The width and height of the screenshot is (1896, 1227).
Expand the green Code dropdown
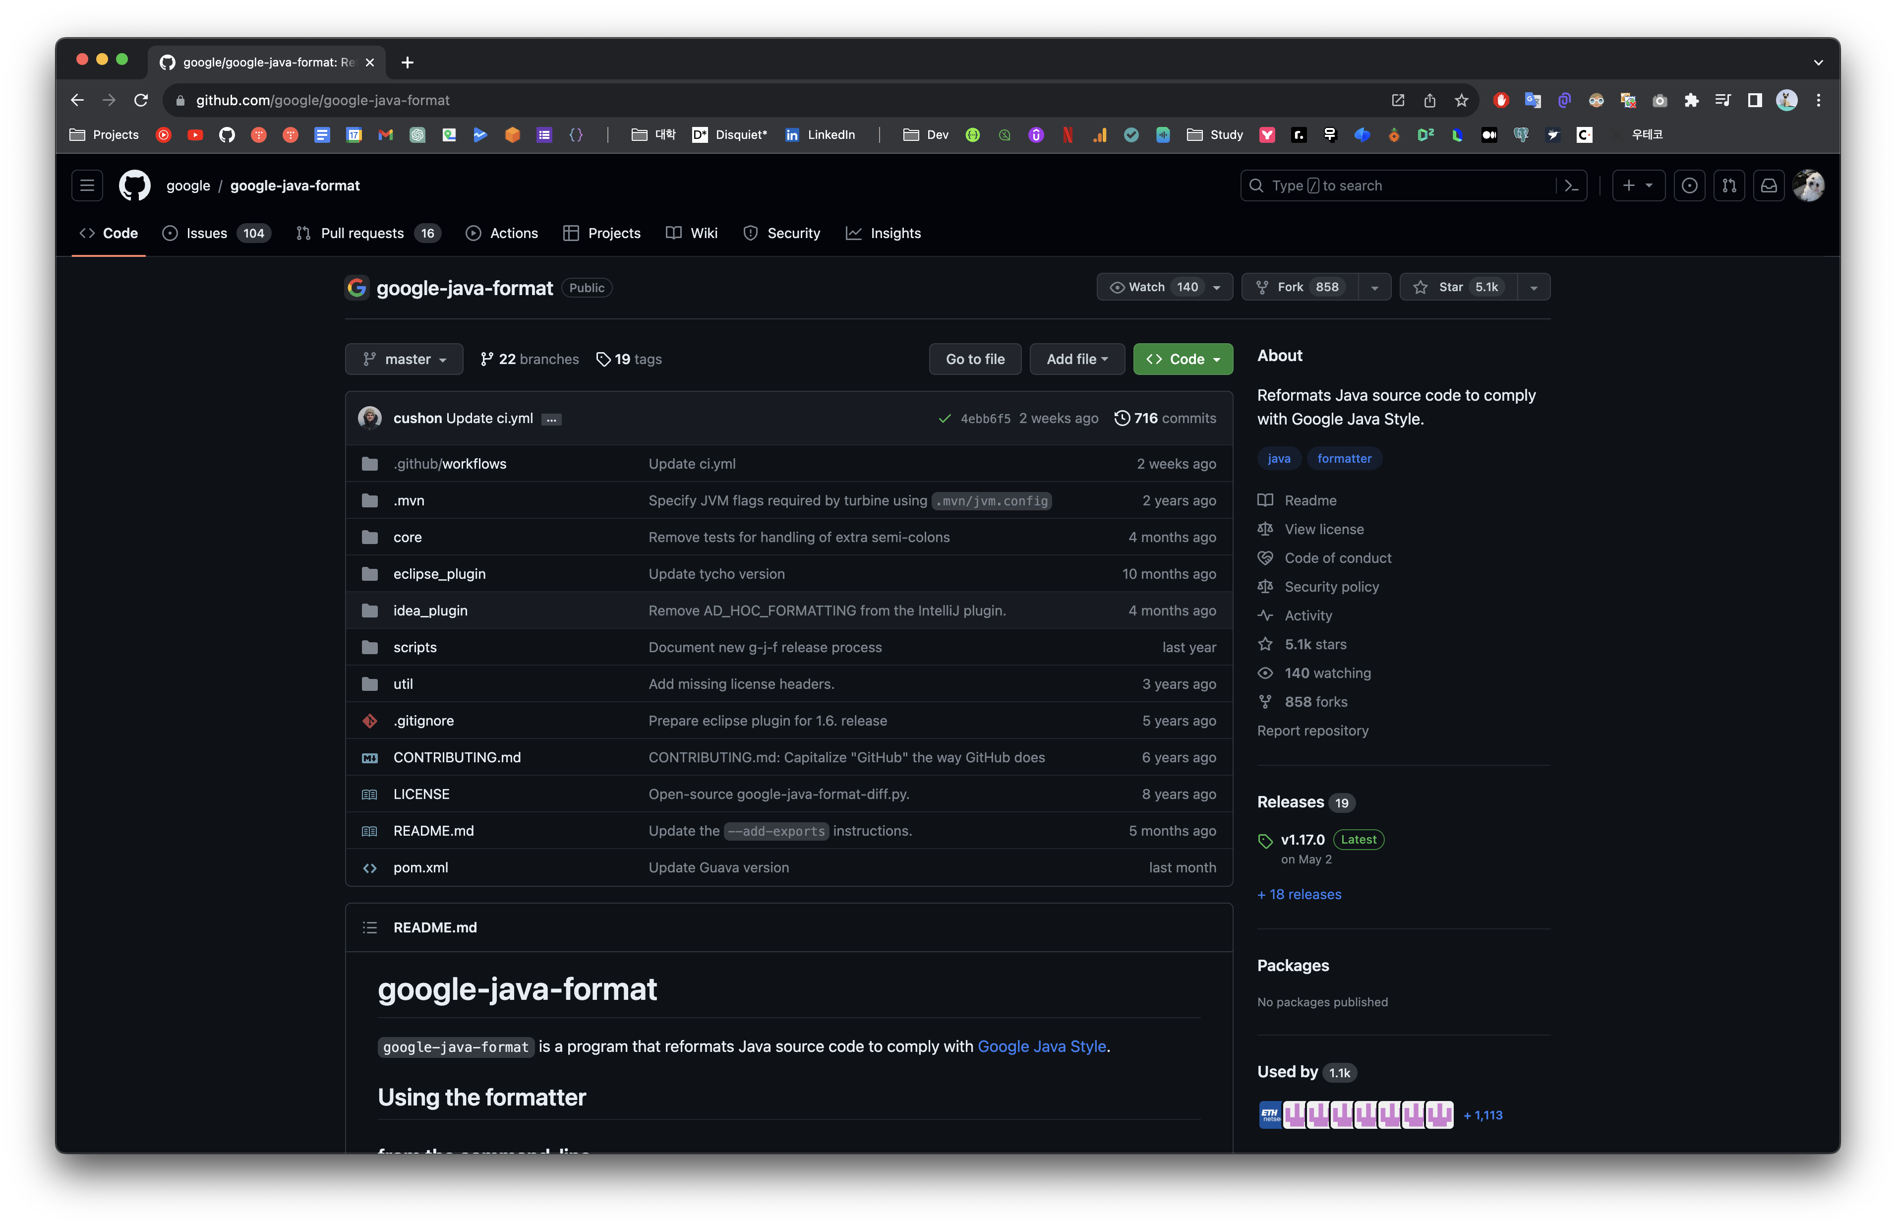[1183, 360]
